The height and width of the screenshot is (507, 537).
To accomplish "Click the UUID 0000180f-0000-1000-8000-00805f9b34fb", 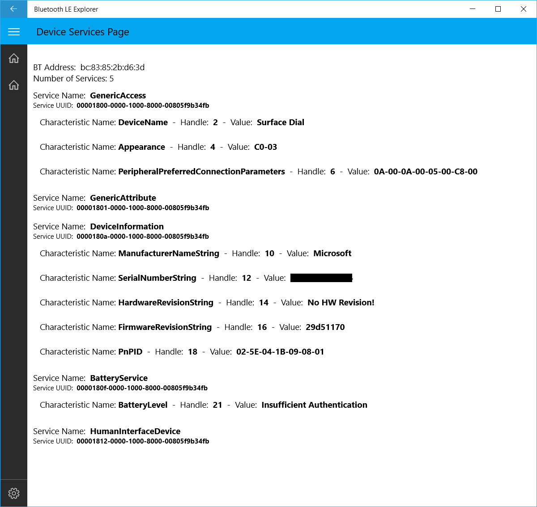I will [142, 388].
